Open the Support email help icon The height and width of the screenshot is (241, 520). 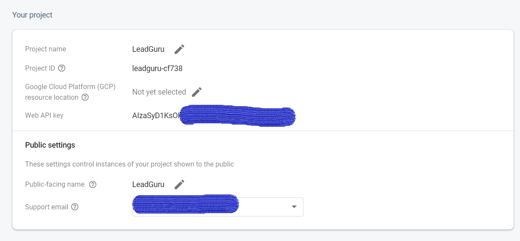pos(75,207)
